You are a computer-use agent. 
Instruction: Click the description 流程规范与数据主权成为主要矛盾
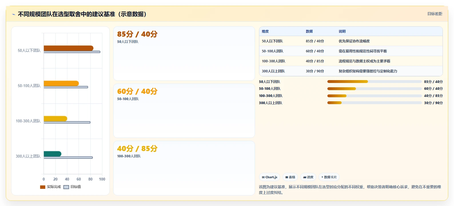365,61
